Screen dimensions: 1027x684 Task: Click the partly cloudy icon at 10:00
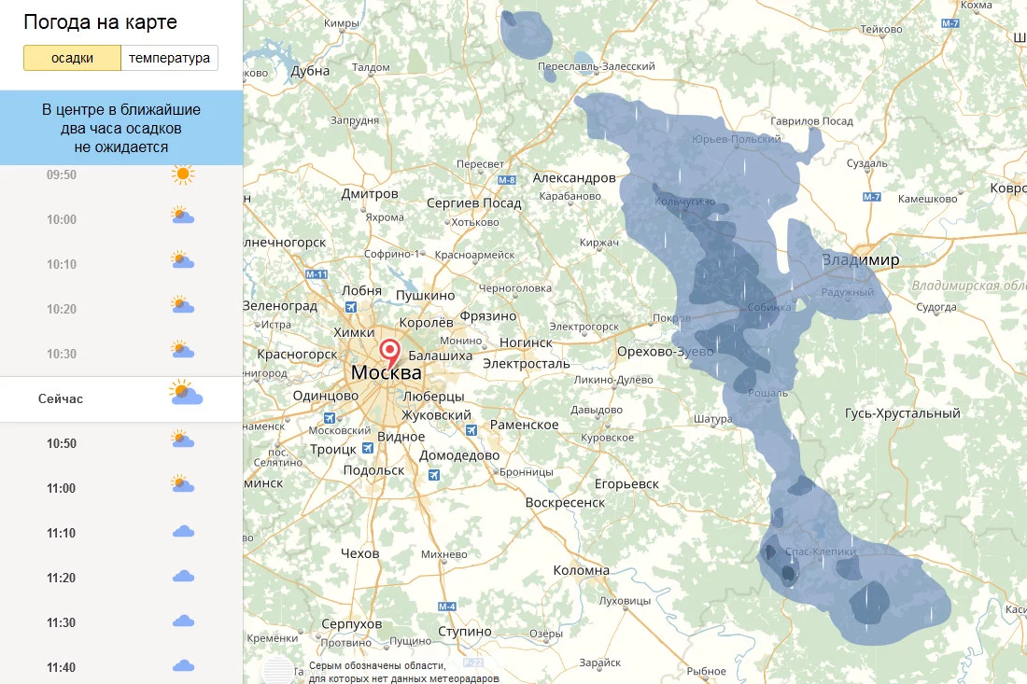[x=183, y=216]
